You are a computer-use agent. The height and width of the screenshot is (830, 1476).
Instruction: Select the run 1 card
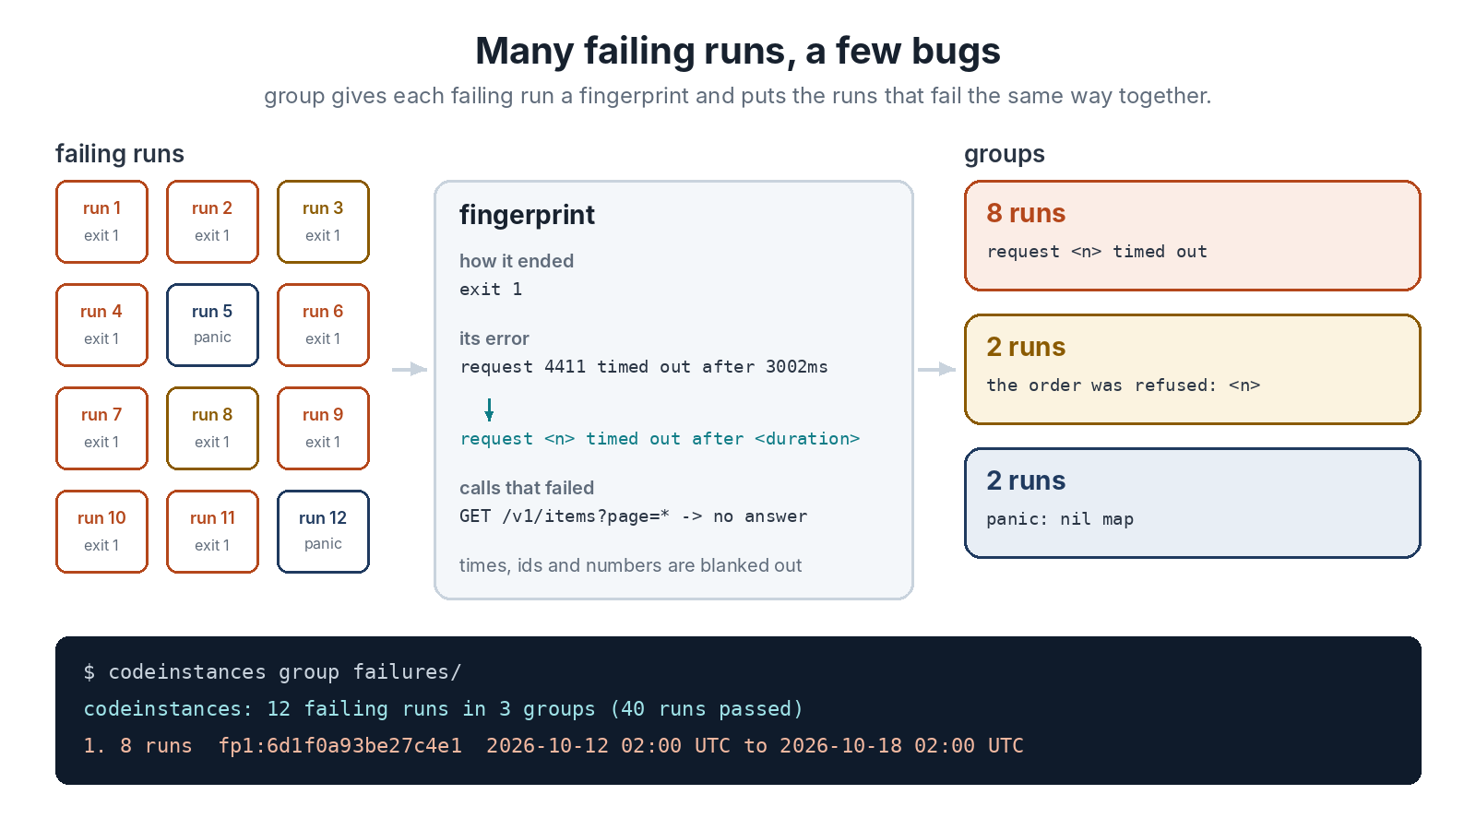[101, 222]
